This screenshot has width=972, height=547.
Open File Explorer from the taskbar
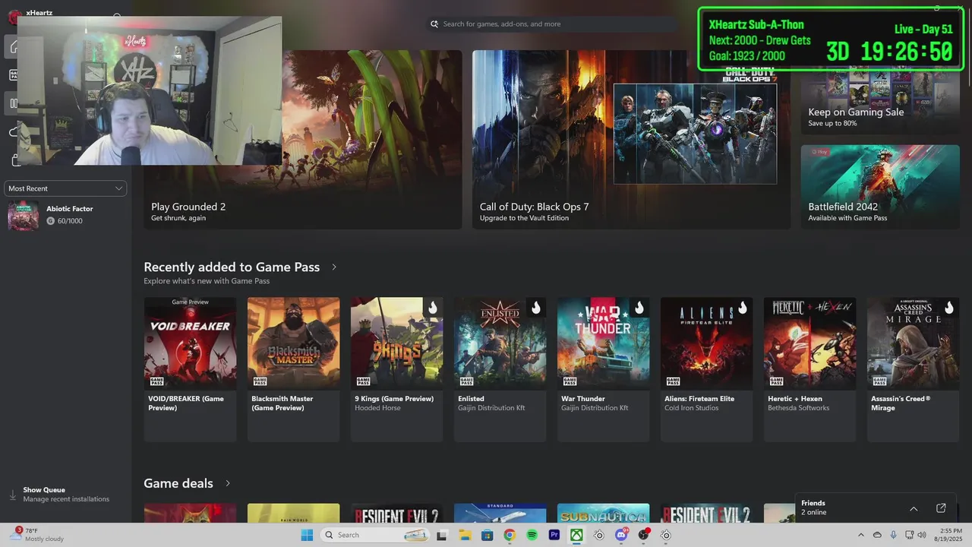point(465,535)
